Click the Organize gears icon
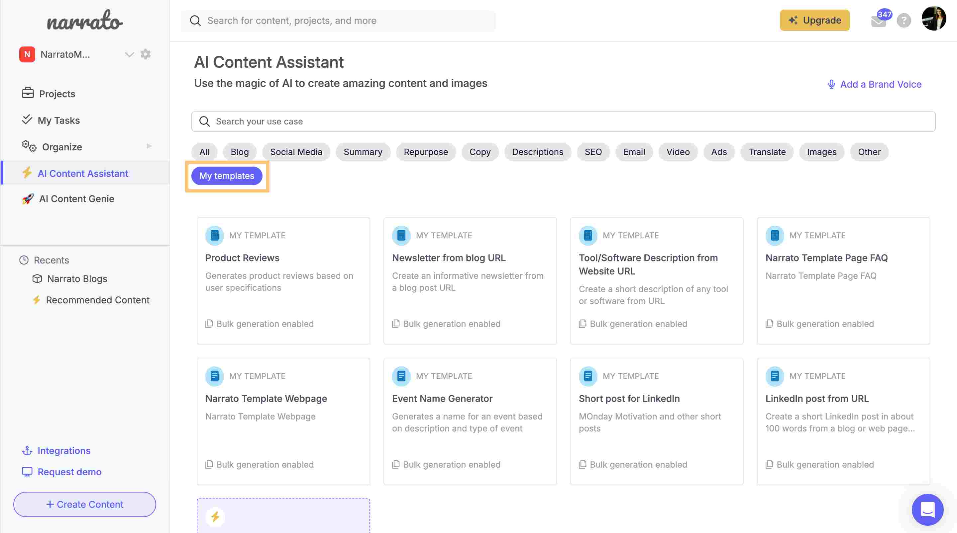The width and height of the screenshot is (957, 533). click(29, 146)
